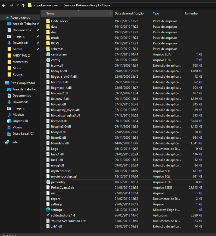Click the mysterious.sql file icon

pyautogui.click(x=48, y=171)
